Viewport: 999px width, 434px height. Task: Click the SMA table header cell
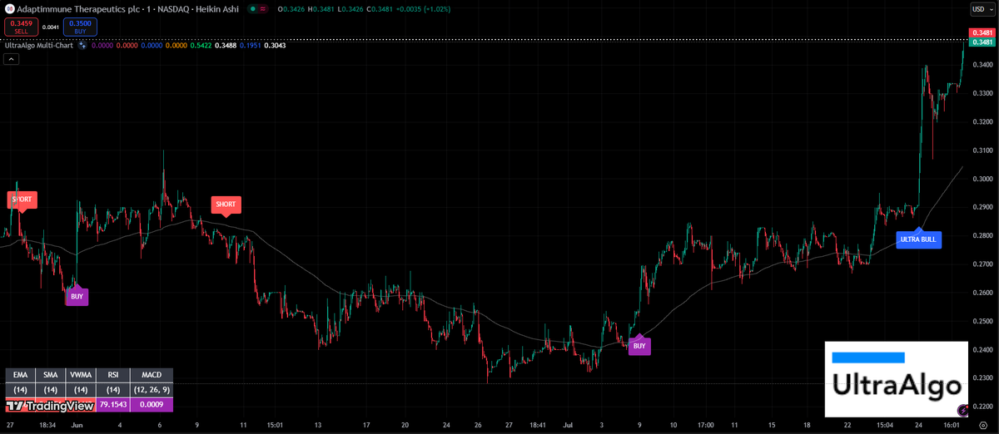[x=51, y=375]
